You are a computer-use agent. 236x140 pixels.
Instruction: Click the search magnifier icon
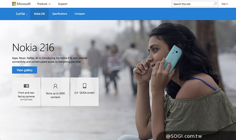coord(215,4)
